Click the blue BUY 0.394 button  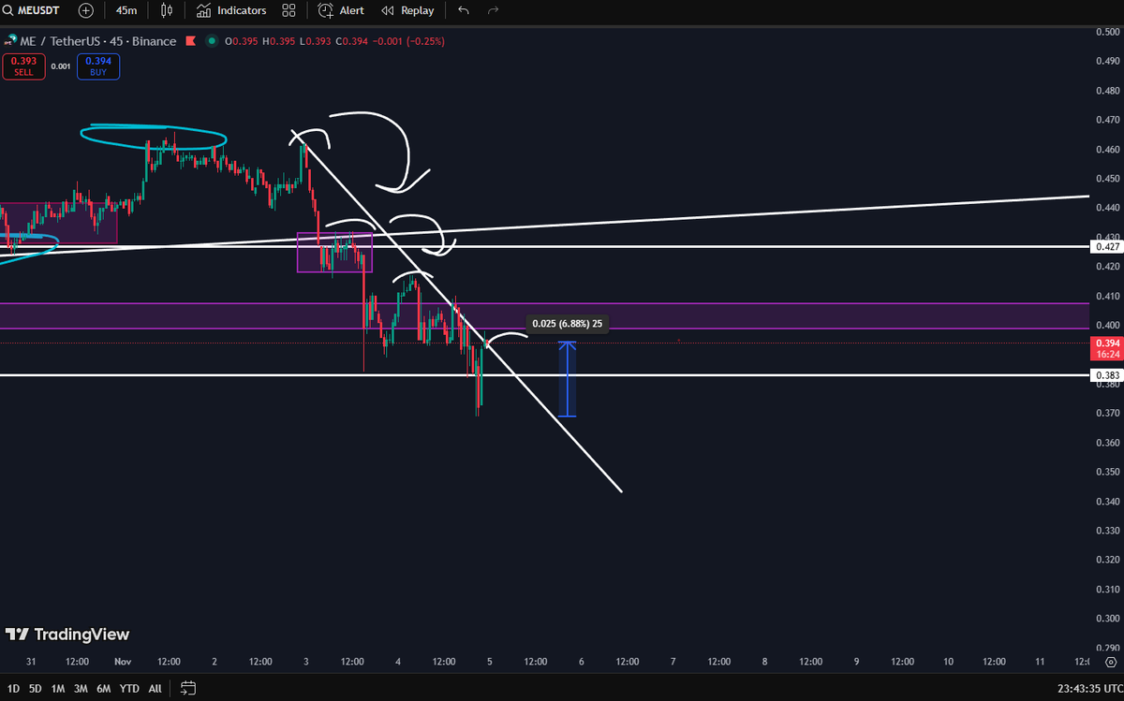(99, 66)
